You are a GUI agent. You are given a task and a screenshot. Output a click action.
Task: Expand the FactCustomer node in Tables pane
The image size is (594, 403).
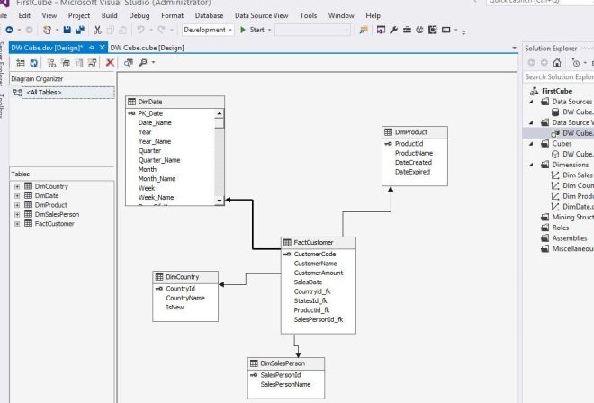point(16,223)
